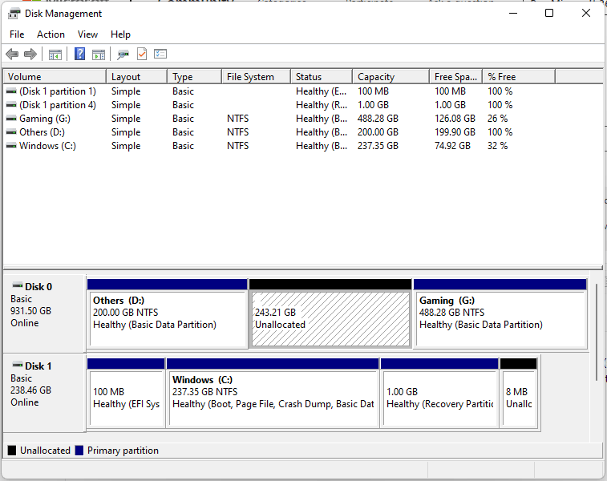The height and width of the screenshot is (481, 607).
Task: Sort by the Status column header
Action: 322,77
